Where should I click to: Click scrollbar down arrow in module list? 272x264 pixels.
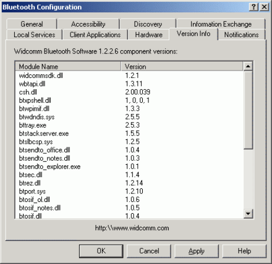coord(248,214)
